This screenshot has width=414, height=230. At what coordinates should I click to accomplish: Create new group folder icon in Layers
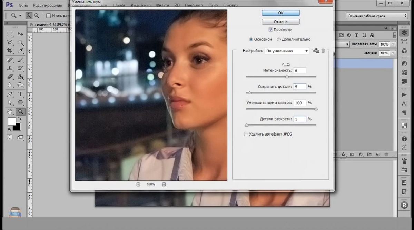tap(369, 154)
